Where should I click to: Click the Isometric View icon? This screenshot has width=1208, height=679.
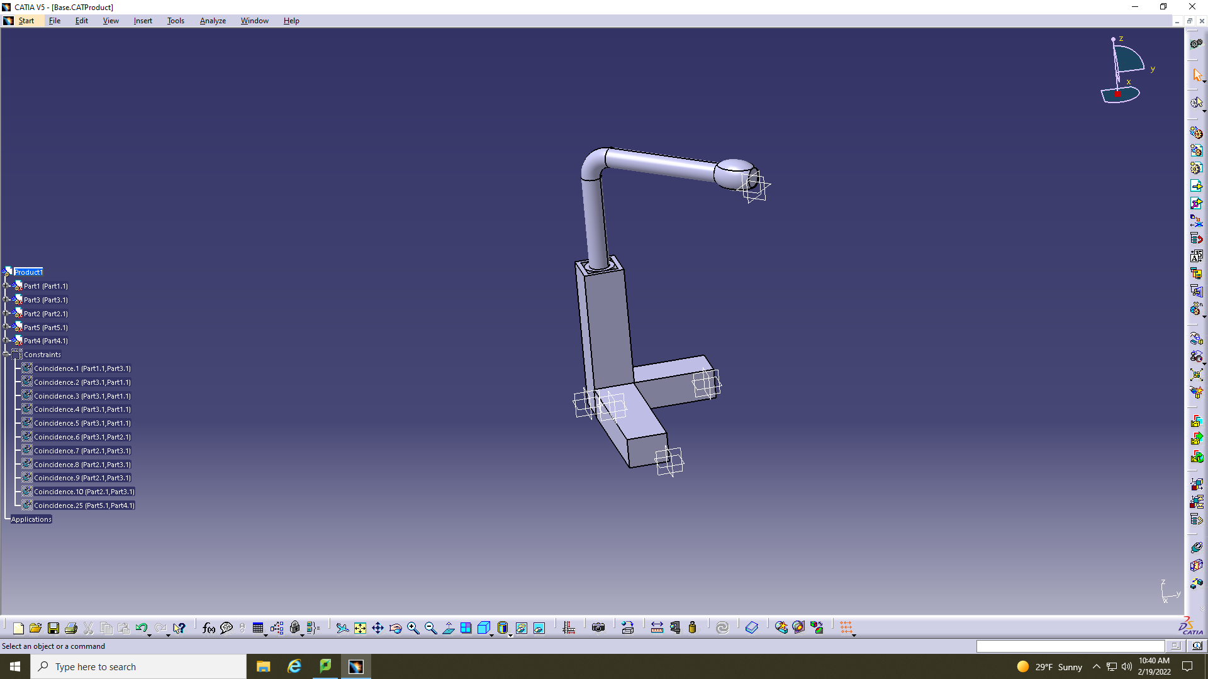coord(484,627)
